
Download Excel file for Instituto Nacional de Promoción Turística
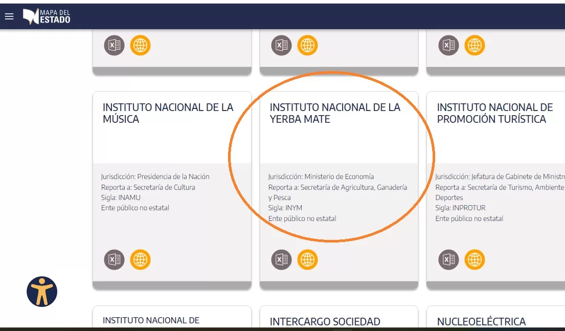pos(448,259)
